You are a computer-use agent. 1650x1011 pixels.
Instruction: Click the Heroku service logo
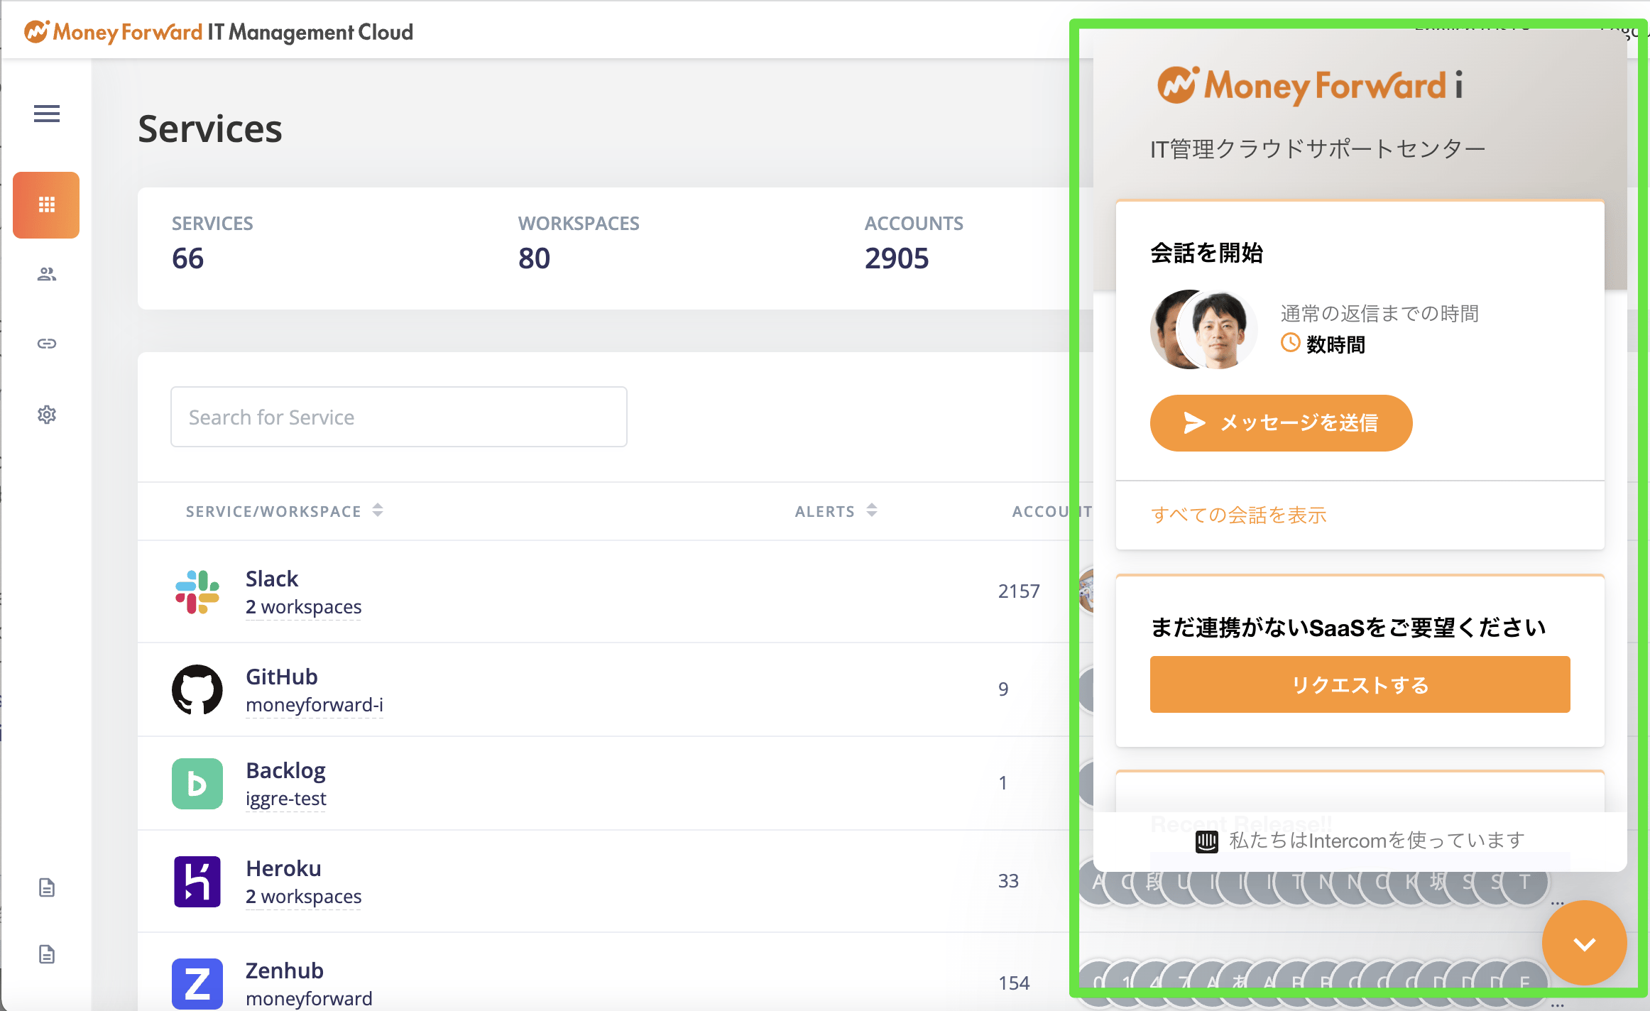(x=197, y=882)
